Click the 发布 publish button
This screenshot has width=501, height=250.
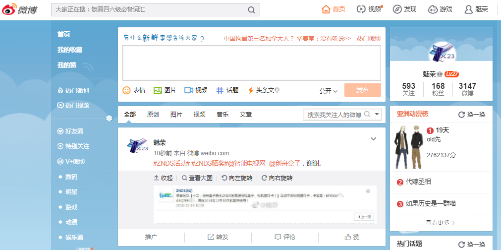[x=363, y=90]
